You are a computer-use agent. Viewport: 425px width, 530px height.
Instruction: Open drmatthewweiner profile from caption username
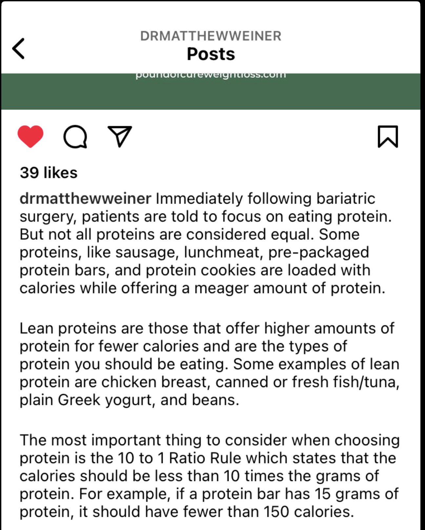(x=85, y=198)
